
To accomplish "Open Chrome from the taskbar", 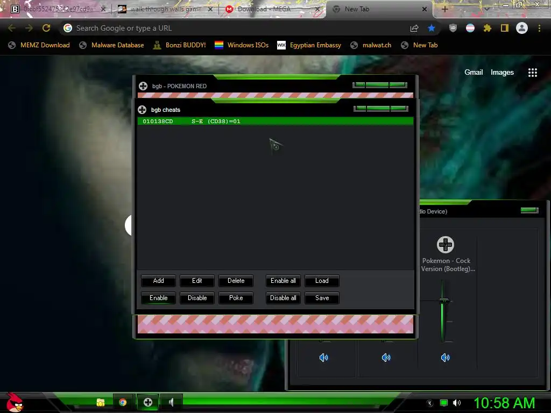I will [123, 402].
